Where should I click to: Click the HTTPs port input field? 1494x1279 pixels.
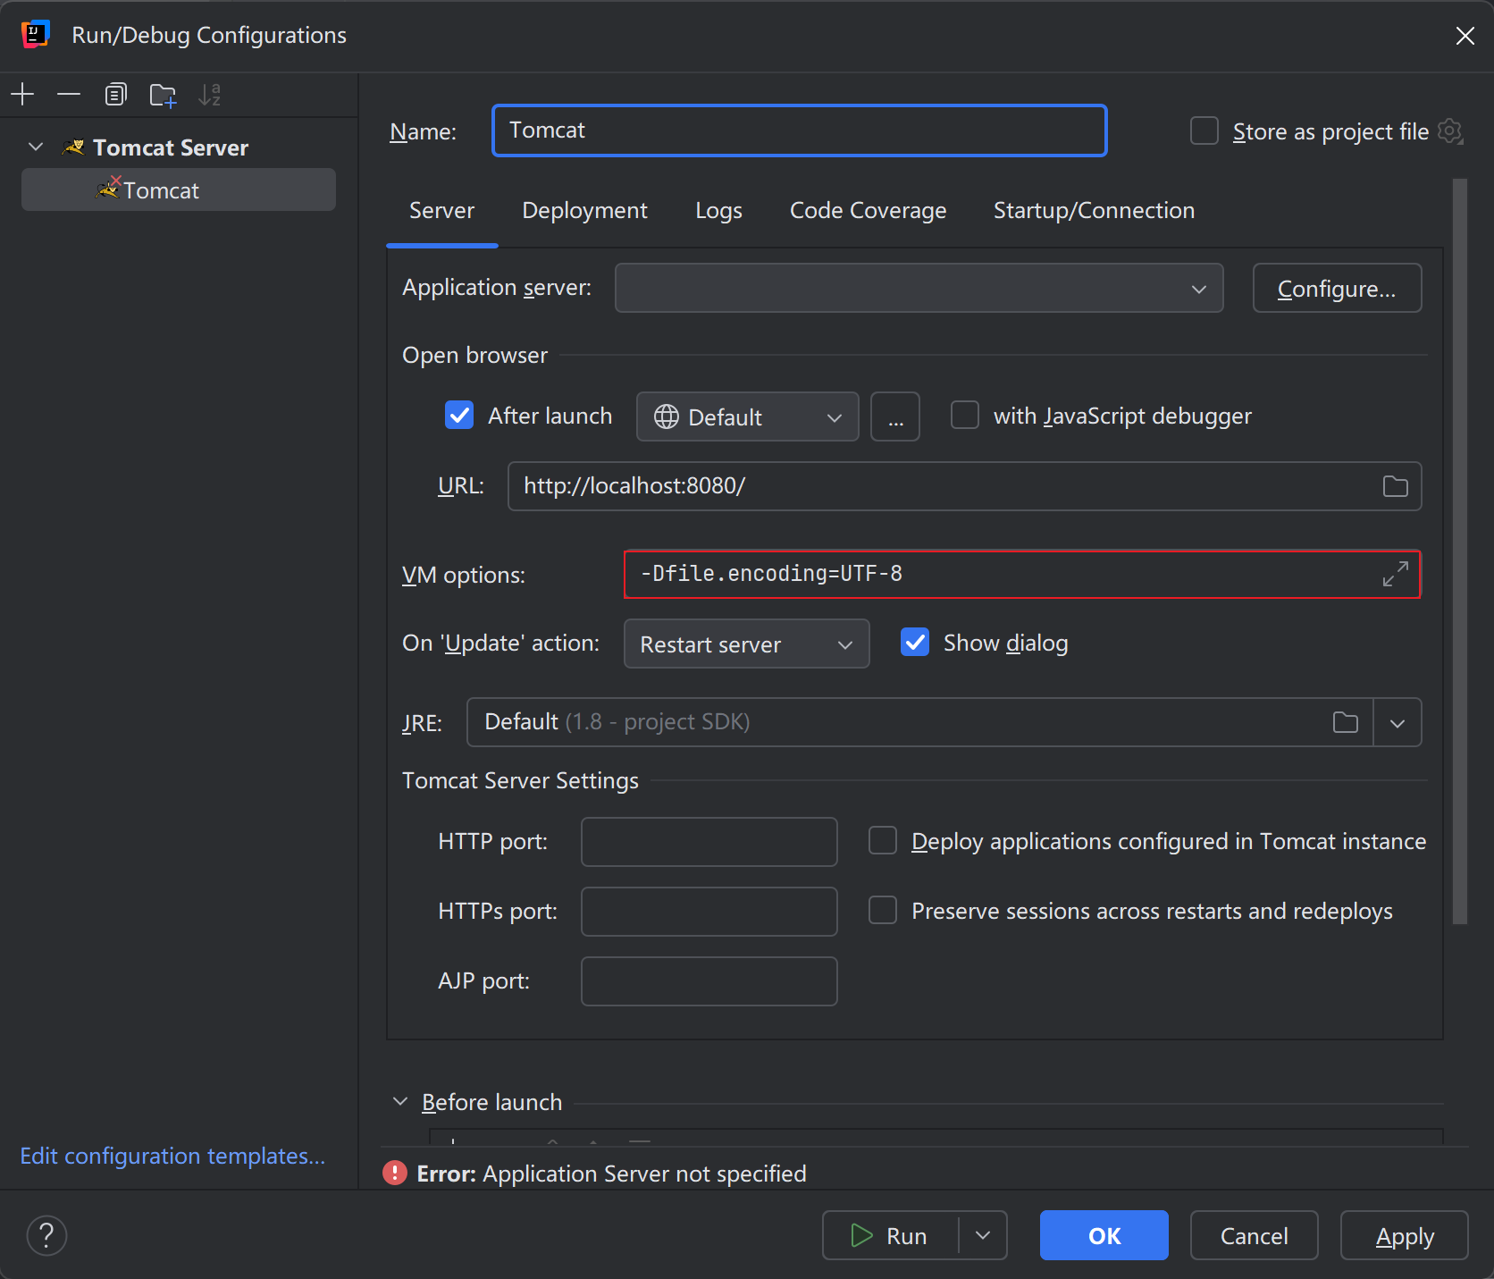(709, 912)
